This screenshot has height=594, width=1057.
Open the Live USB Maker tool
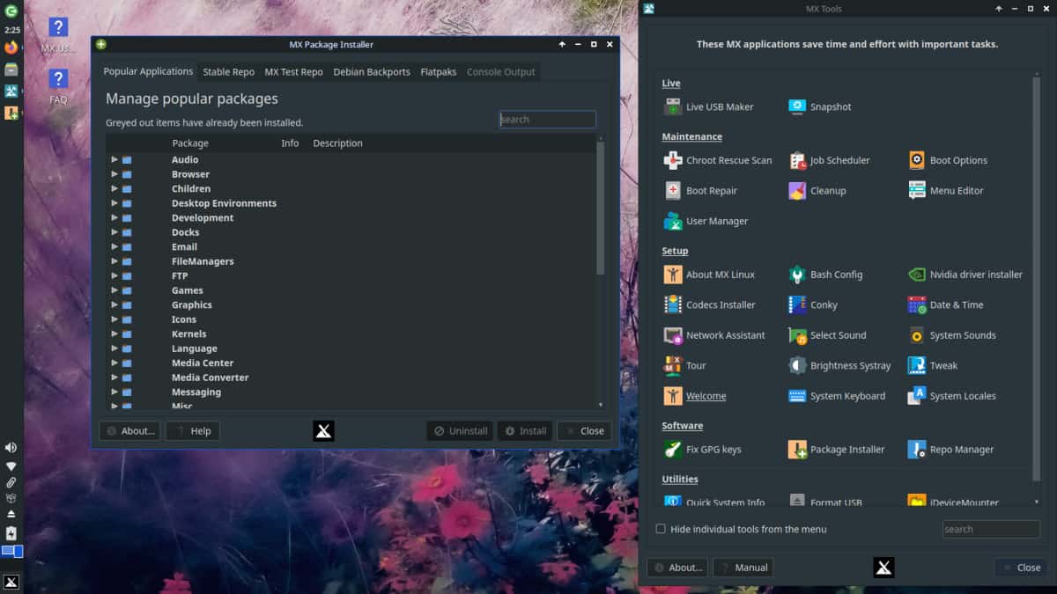(x=719, y=106)
